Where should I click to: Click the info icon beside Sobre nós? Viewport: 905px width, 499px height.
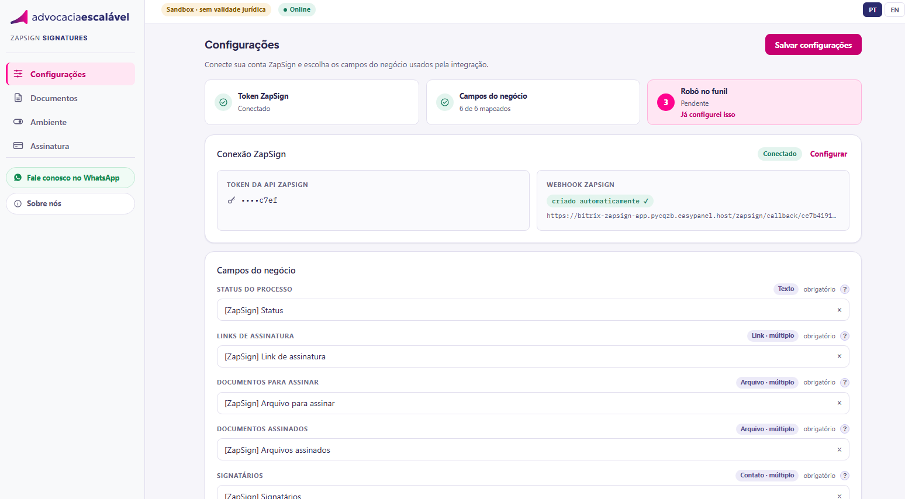pyautogui.click(x=18, y=203)
